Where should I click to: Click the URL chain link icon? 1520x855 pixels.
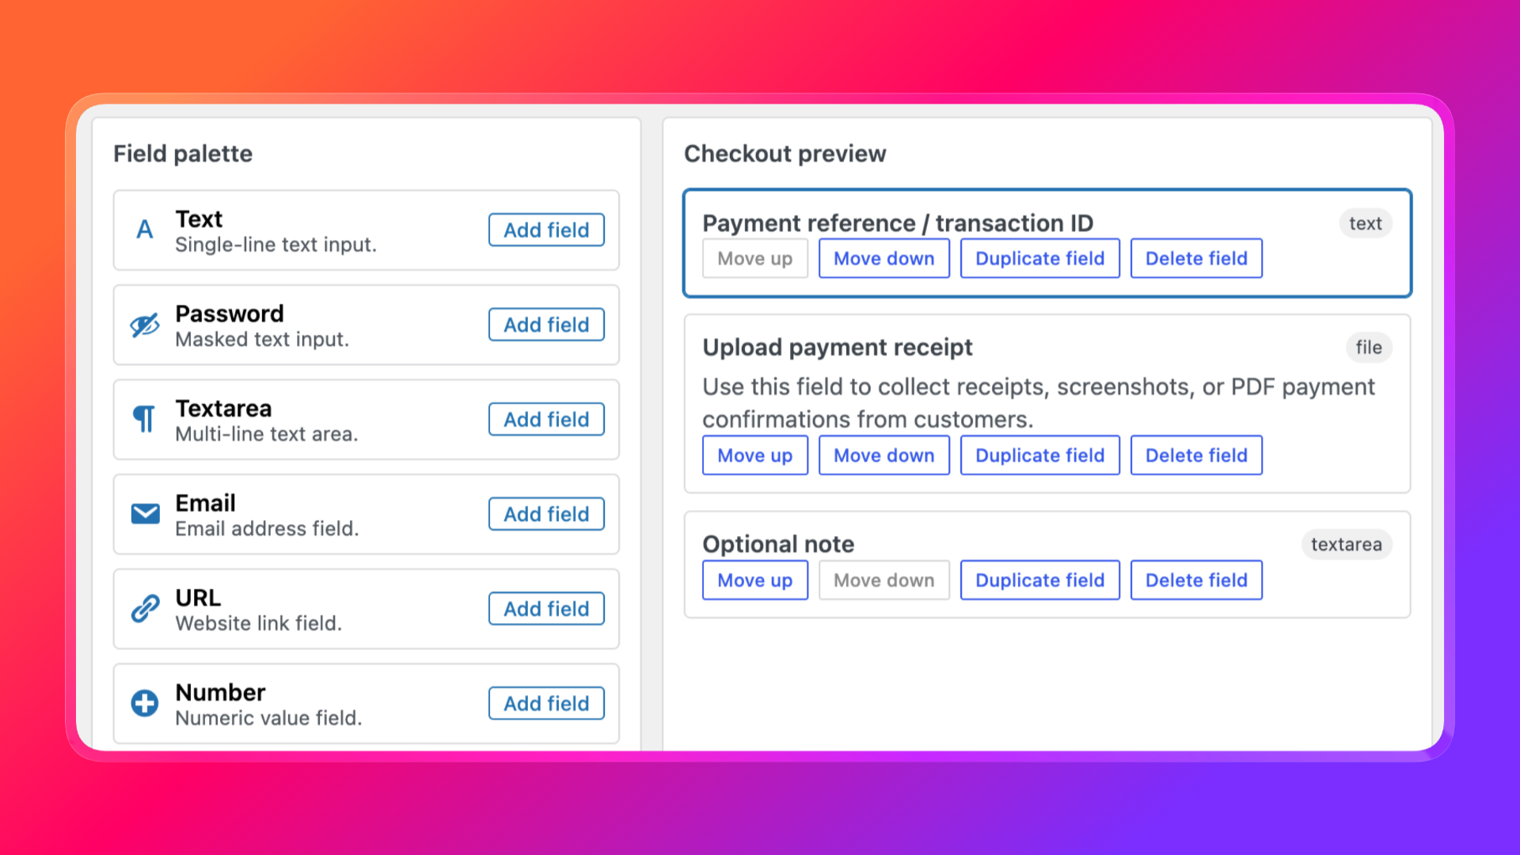point(145,609)
